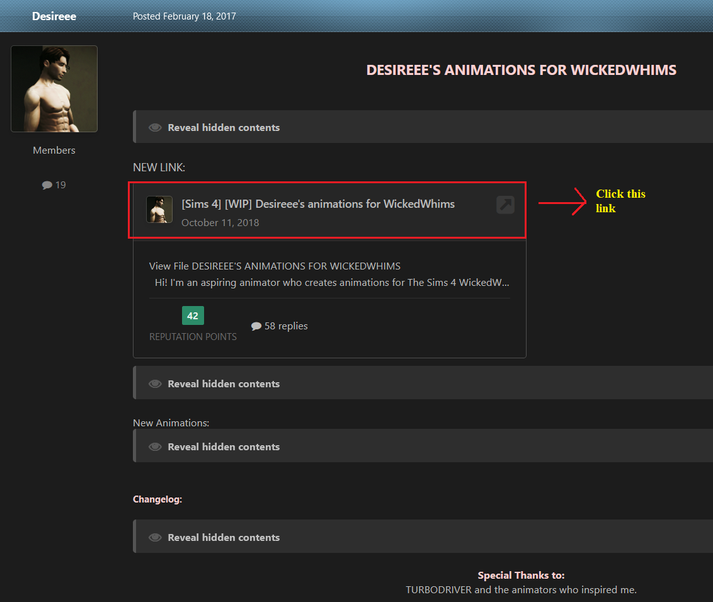Click the 42 reputation points badge
Image resolution: width=713 pixels, height=602 pixels.
pyautogui.click(x=193, y=315)
